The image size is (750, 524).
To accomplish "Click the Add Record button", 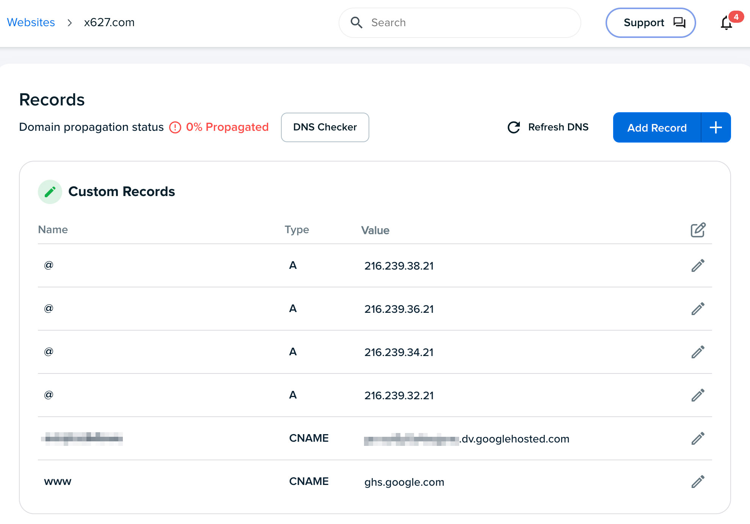I will (x=657, y=127).
